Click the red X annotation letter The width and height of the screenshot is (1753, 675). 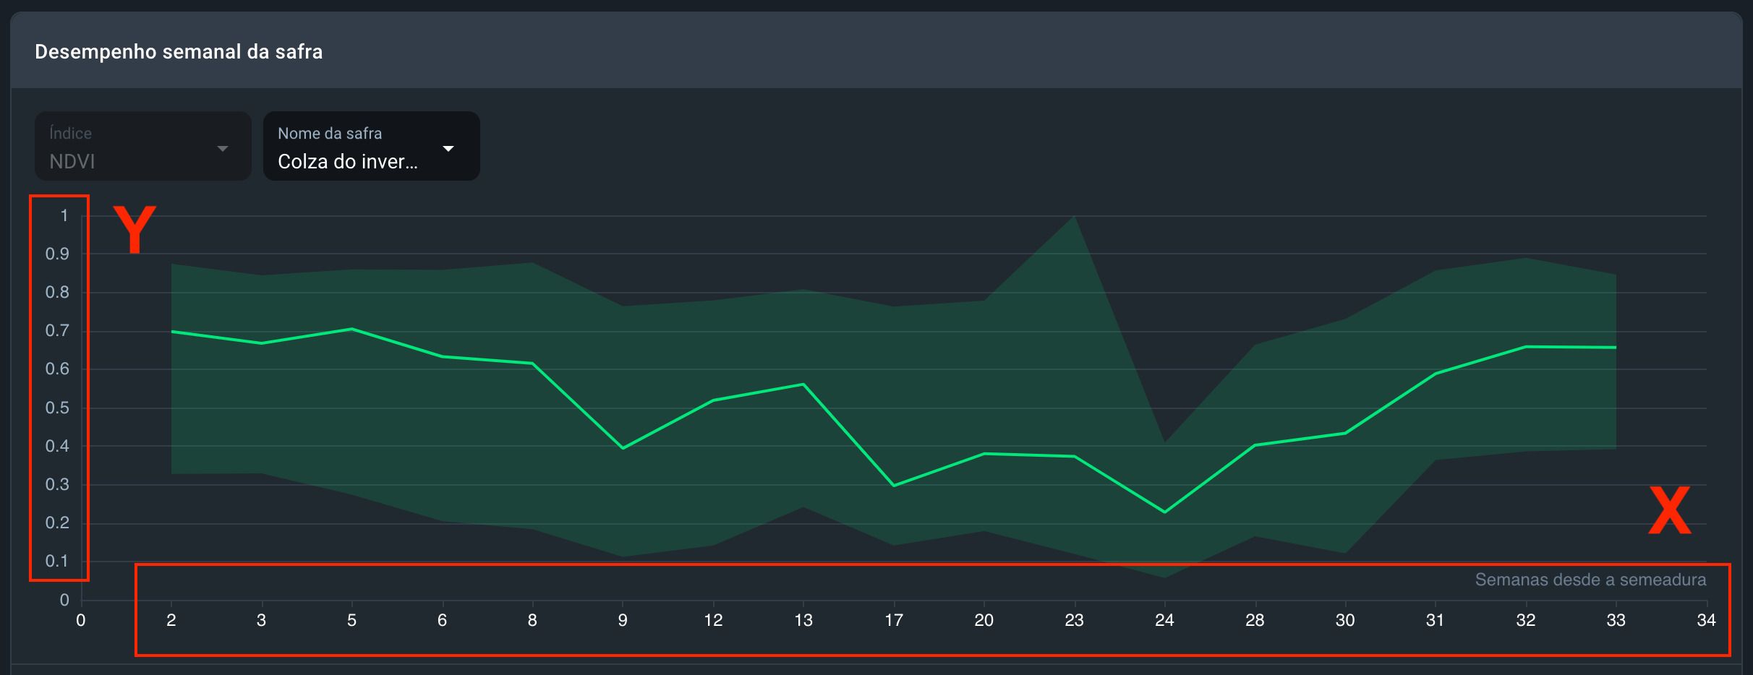tap(1669, 510)
